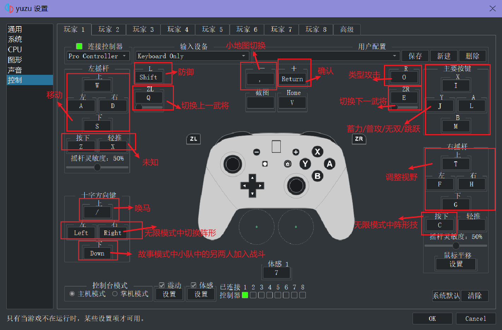Adjust the ZR trigger threshold slider

[404, 107]
